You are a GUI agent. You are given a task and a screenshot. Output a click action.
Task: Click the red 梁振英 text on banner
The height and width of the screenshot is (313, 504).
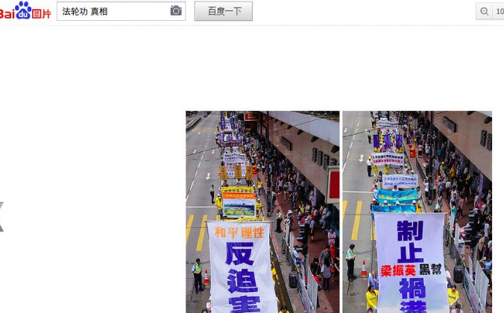pos(399,269)
